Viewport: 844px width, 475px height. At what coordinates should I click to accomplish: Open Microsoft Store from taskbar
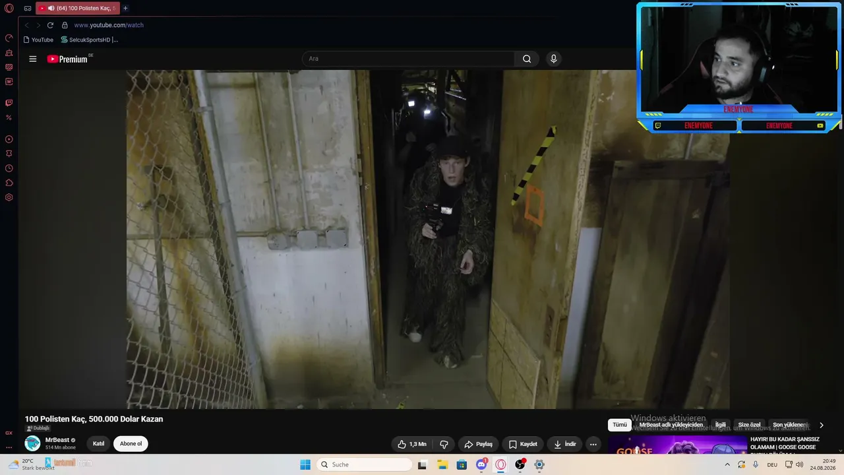tap(462, 464)
